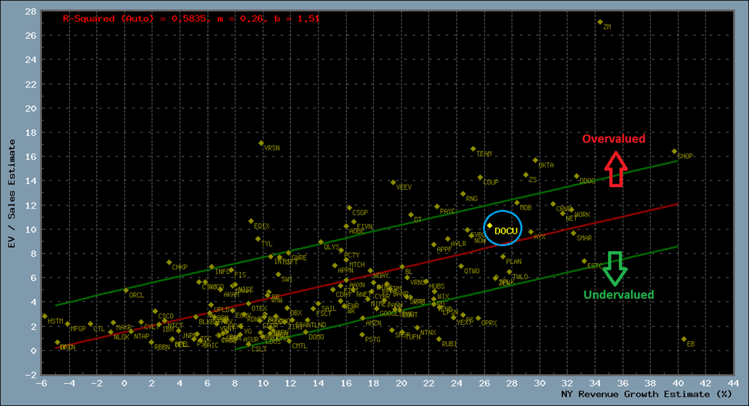Click the APPN ticker label

coord(346,270)
